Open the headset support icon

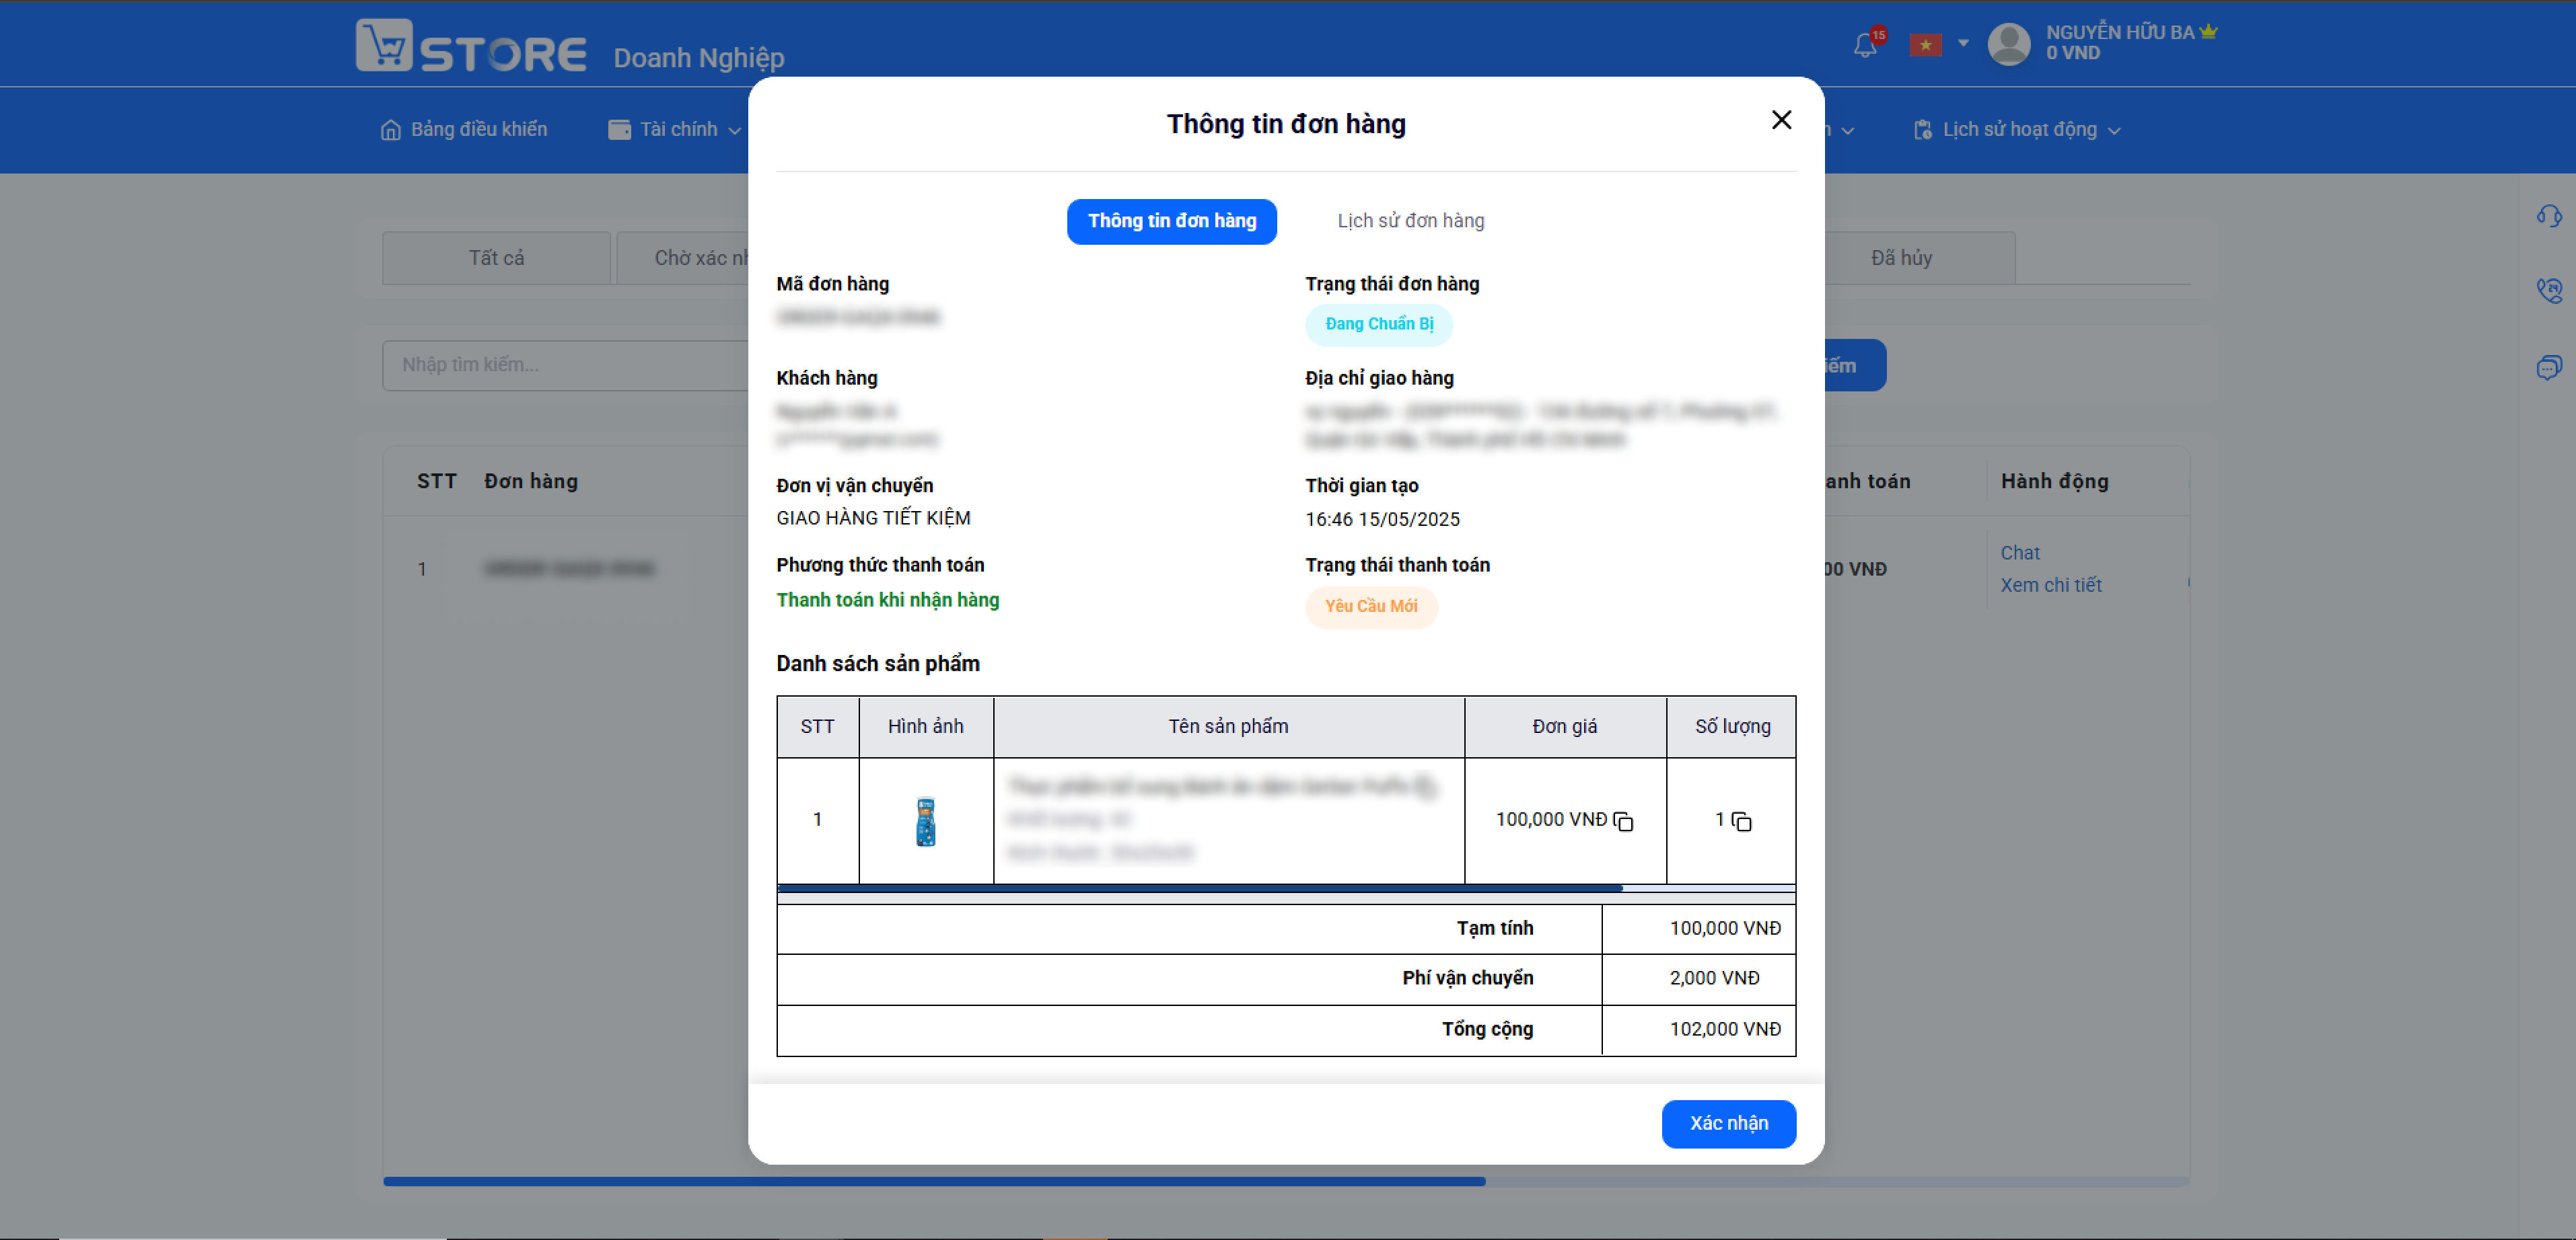tap(2549, 216)
